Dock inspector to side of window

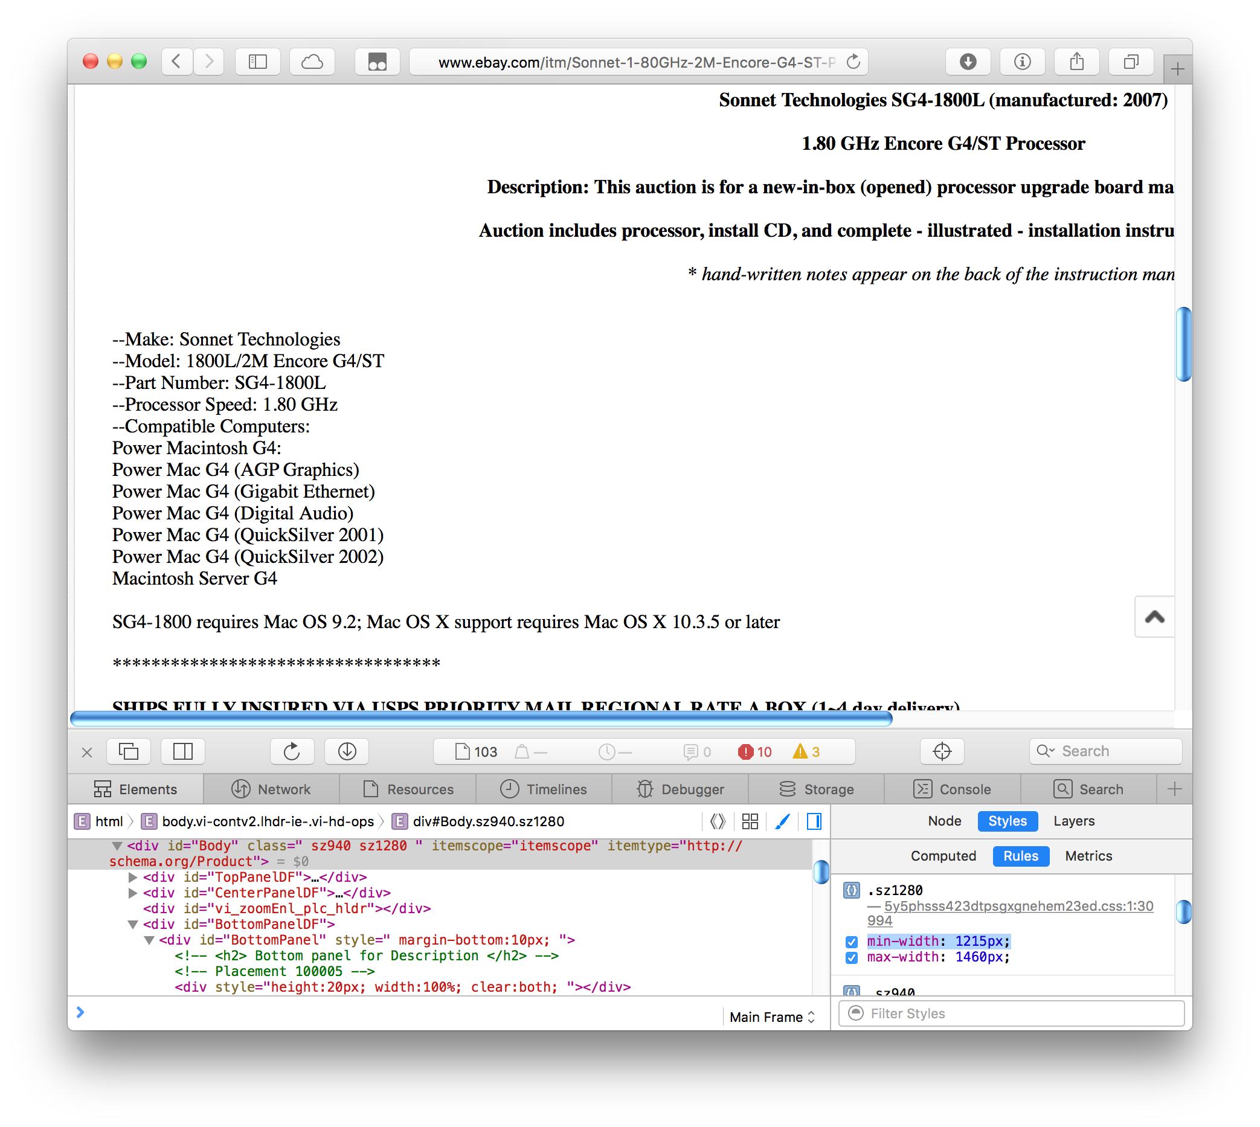click(182, 751)
